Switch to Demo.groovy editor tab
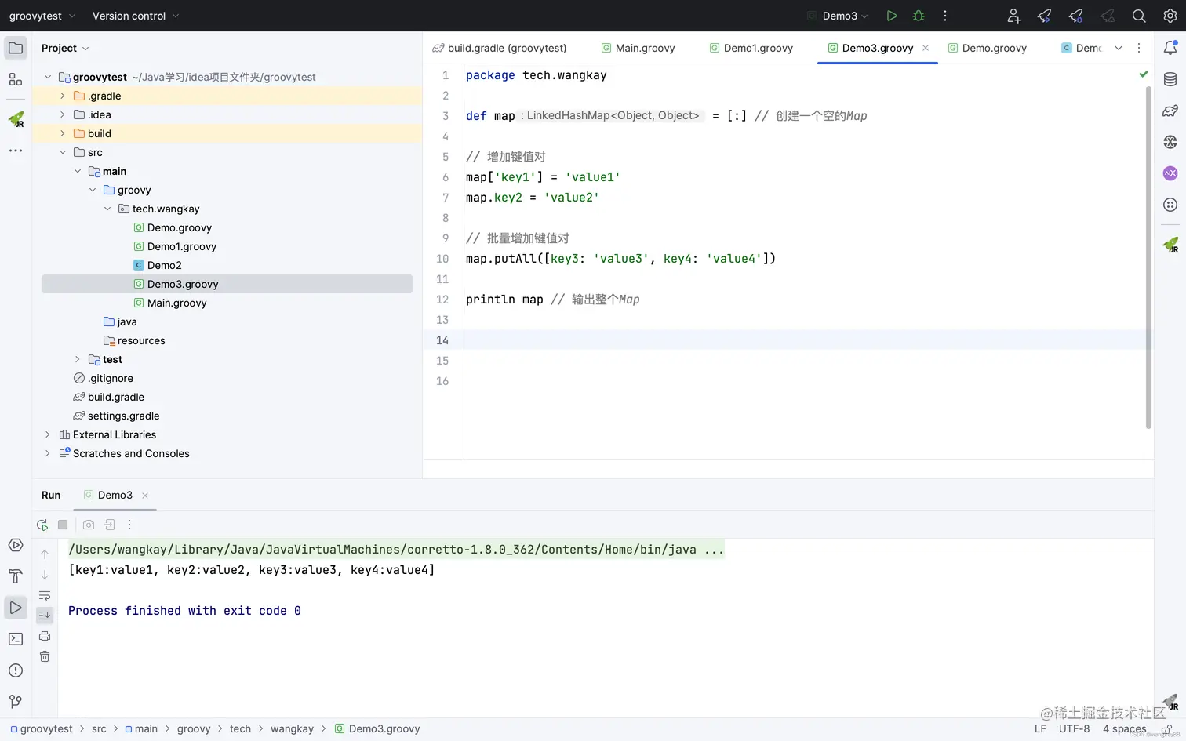The height and width of the screenshot is (741, 1186). (x=987, y=48)
